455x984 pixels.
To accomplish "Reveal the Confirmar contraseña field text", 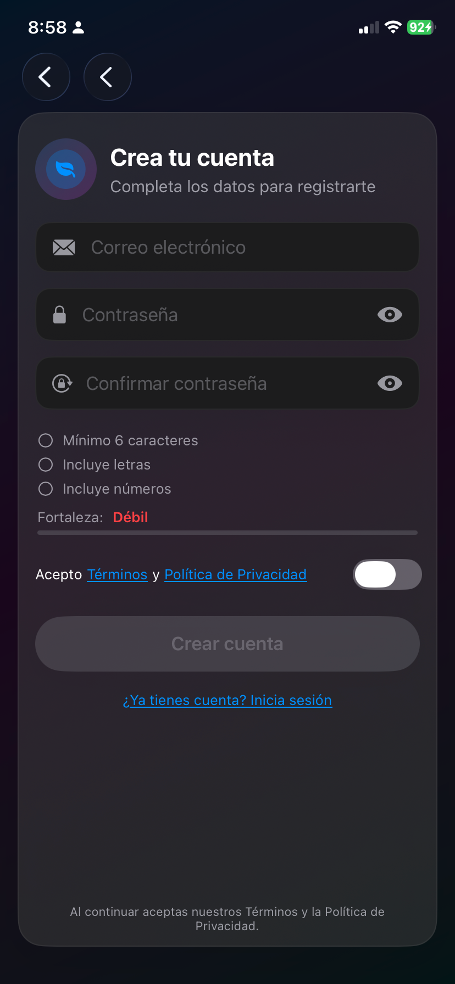I will tap(390, 383).
